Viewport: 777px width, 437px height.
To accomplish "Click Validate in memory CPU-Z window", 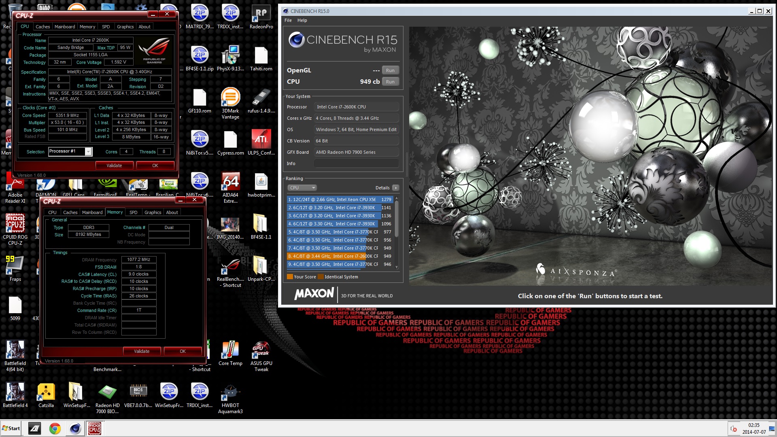I will tap(142, 351).
